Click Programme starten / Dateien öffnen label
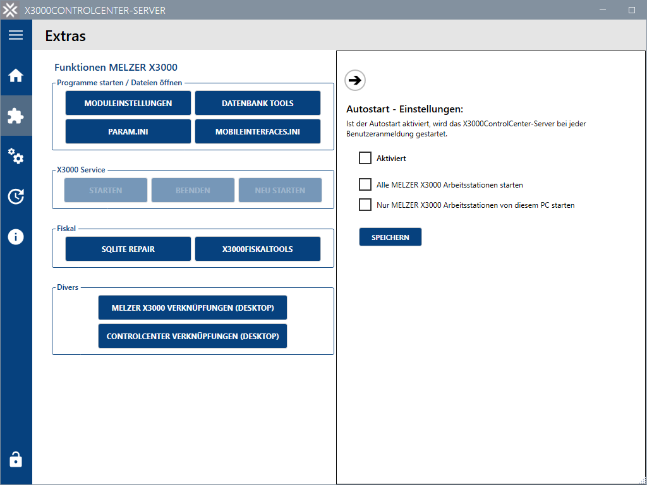Viewport: 647px width, 485px height. point(119,83)
